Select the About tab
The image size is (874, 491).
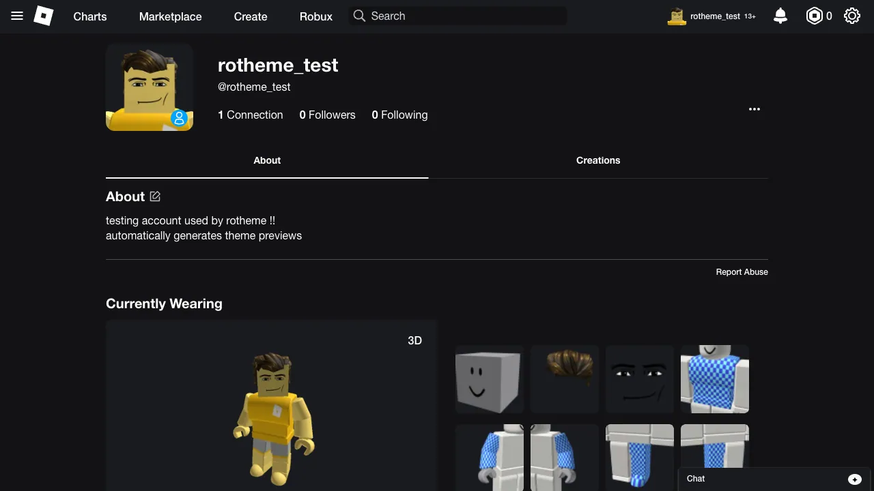[x=266, y=160]
